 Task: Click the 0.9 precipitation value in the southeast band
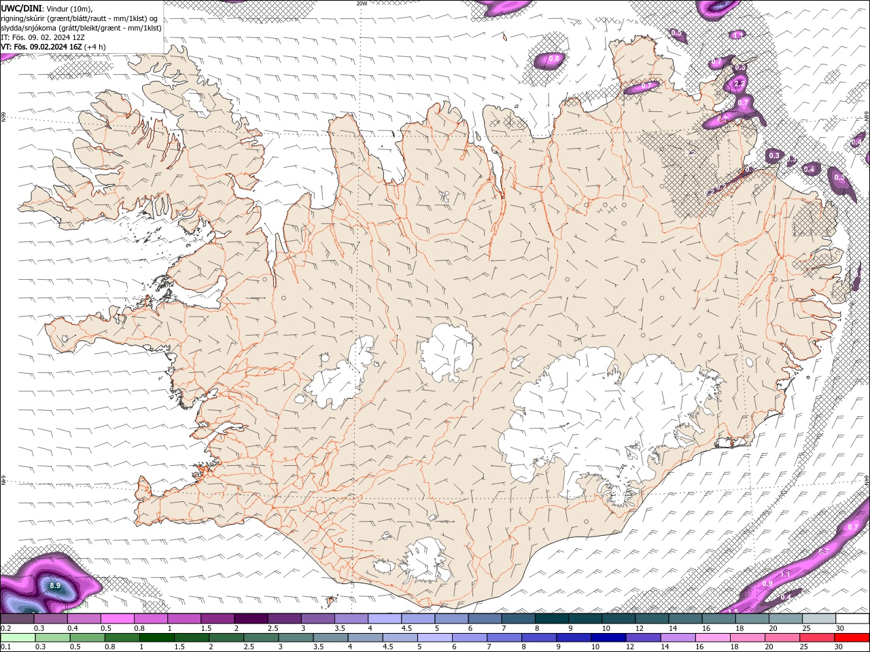(767, 583)
